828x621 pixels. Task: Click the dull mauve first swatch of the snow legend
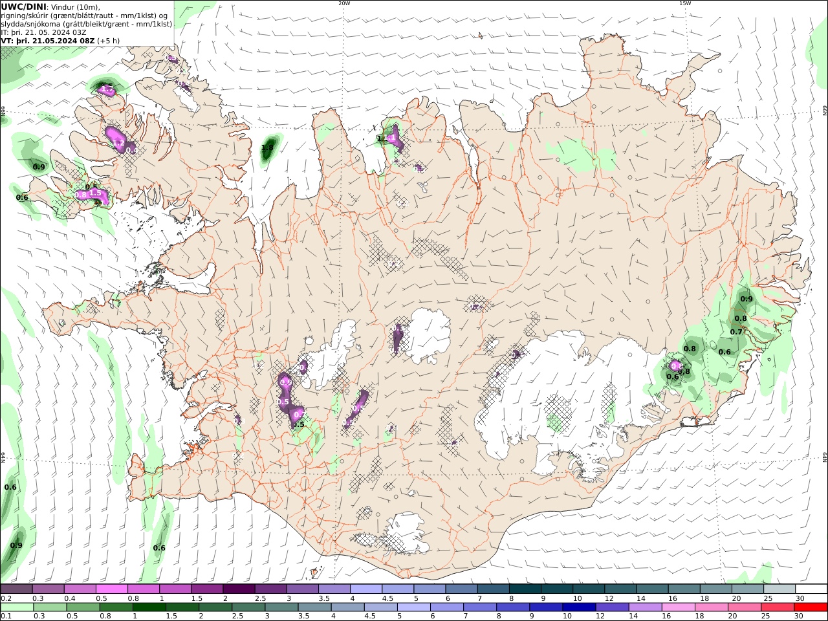(x=16, y=589)
